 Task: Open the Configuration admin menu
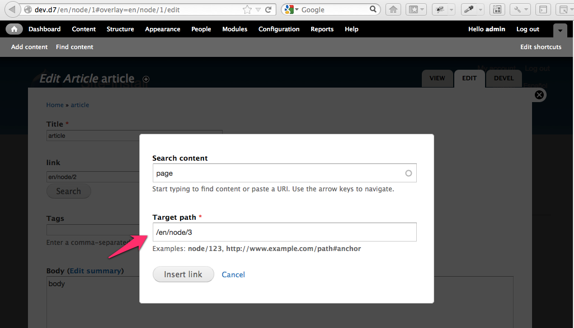[279, 29]
